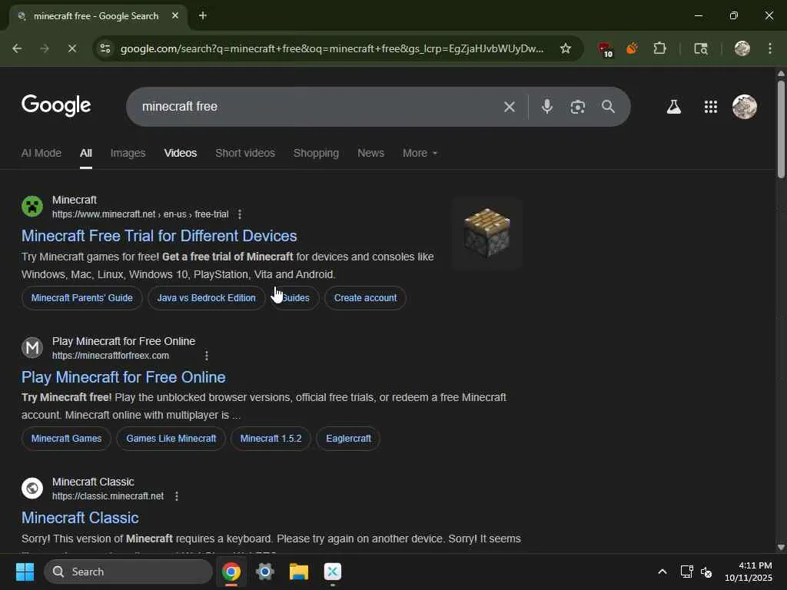The width and height of the screenshot is (787, 590).
Task: Open options for the minecraft.net result
Action: [x=240, y=214]
